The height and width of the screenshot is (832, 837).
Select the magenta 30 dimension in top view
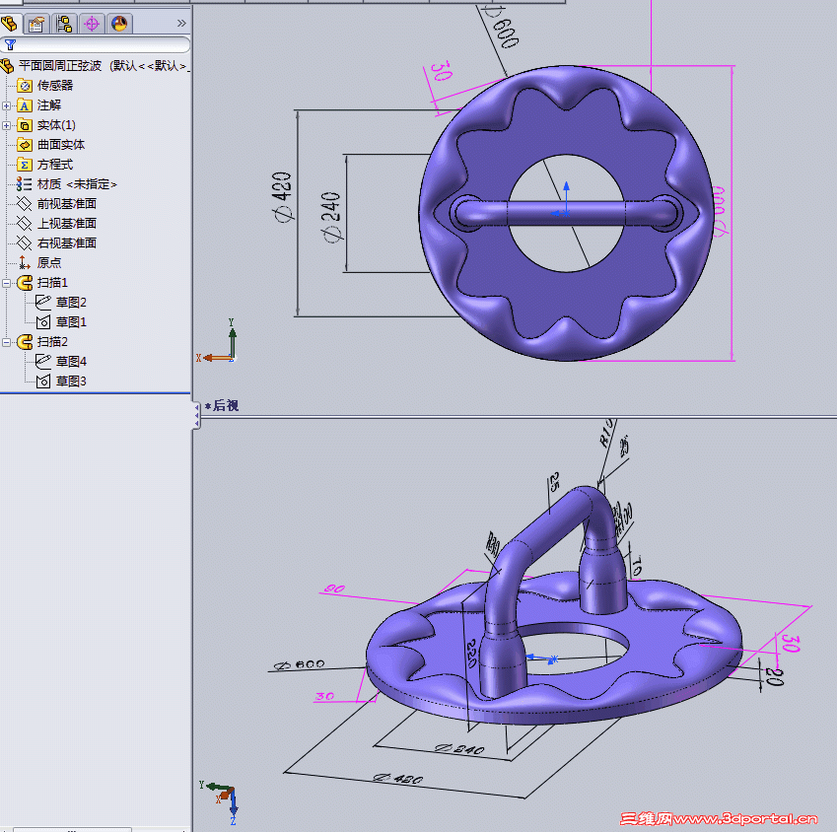click(441, 71)
